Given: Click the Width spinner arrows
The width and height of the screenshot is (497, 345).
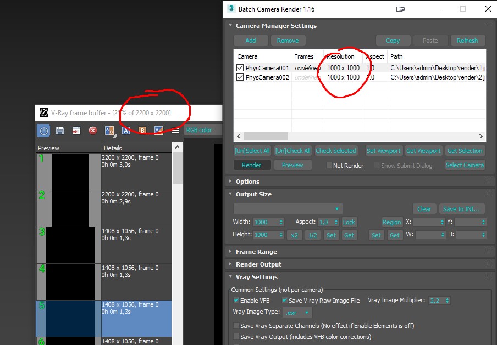Looking at the screenshot, I should pyautogui.click(x=281, y=222).
